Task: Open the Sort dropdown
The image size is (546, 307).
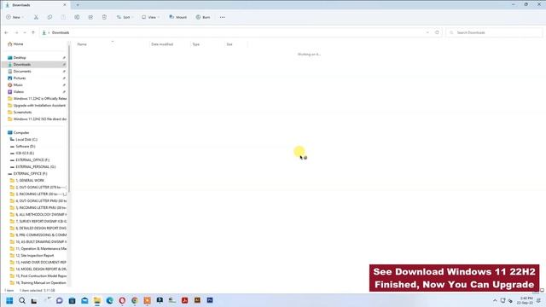Action: tap(125, 17)
